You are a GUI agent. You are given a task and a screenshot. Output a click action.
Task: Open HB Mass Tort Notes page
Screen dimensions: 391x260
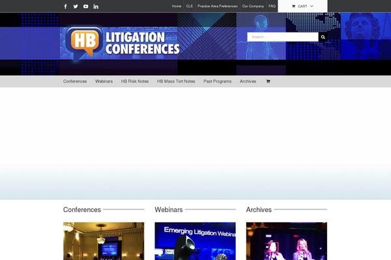tap(176, 81)
